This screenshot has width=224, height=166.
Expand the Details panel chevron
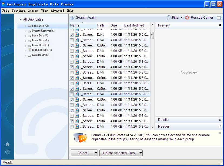pos(220,119)
